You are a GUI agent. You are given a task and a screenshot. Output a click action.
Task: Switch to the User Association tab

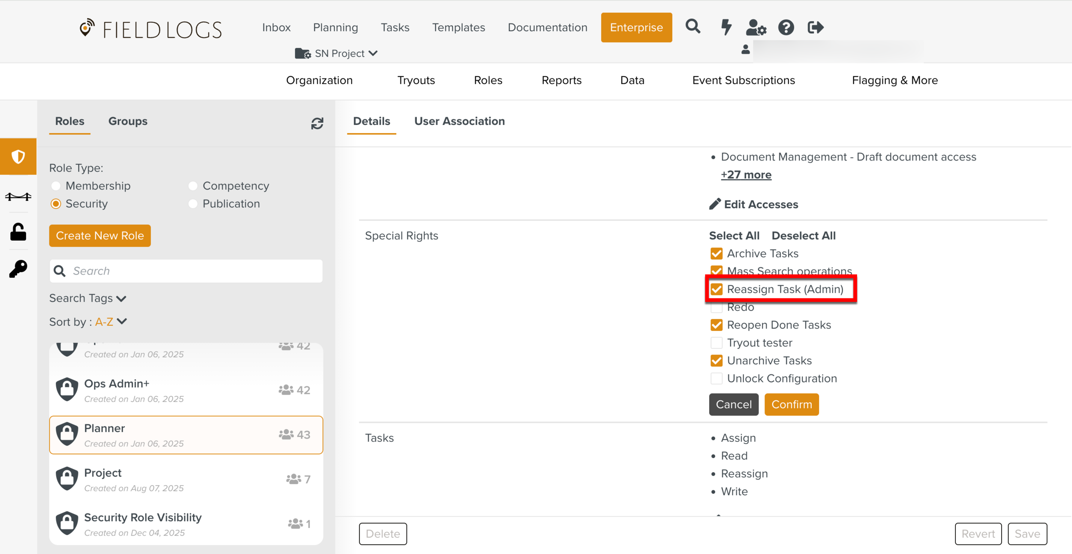tap(459, 121)
